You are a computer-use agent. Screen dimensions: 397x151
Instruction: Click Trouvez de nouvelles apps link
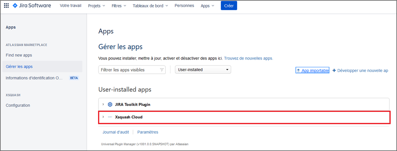[x=249, y=58]
